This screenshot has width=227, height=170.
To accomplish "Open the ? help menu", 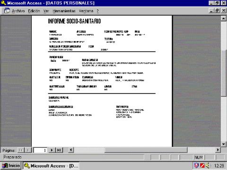I will pos(98,11).
